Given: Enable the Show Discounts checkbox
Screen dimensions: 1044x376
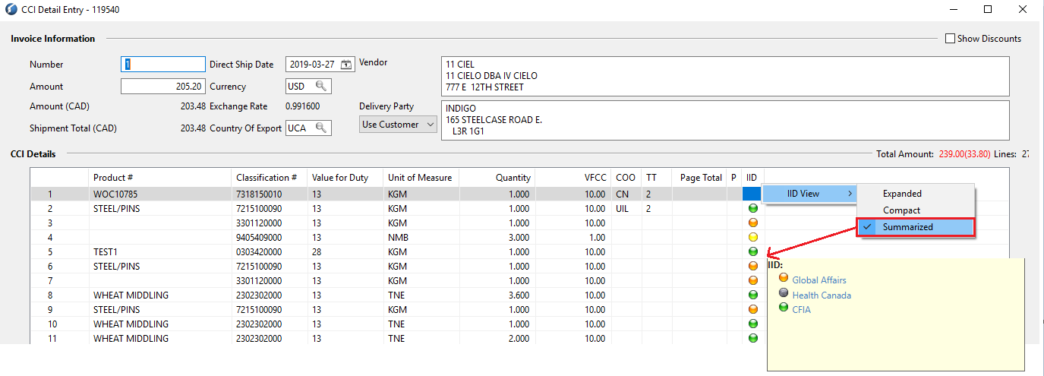Looking at the screenshot, I should tap(950, 39).
